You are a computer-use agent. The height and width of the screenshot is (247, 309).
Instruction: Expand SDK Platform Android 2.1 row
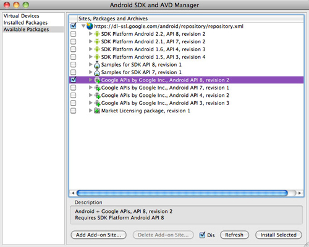tap(90, 41)
